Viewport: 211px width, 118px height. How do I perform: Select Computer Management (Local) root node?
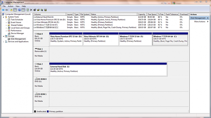coord(18,14)
